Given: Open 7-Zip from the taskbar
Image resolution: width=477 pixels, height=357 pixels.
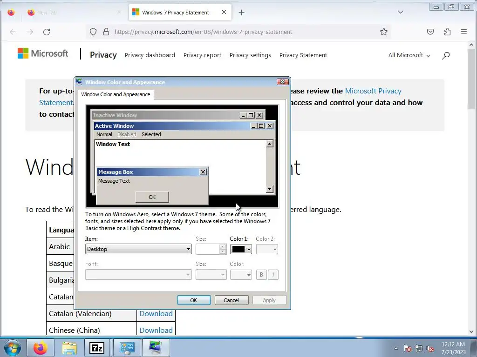Looking at the screenshot, I should click(97, 348).
